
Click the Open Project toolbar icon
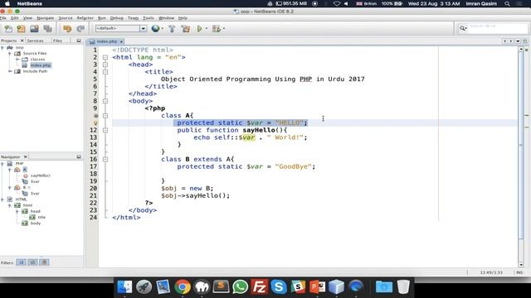(34, 29)
